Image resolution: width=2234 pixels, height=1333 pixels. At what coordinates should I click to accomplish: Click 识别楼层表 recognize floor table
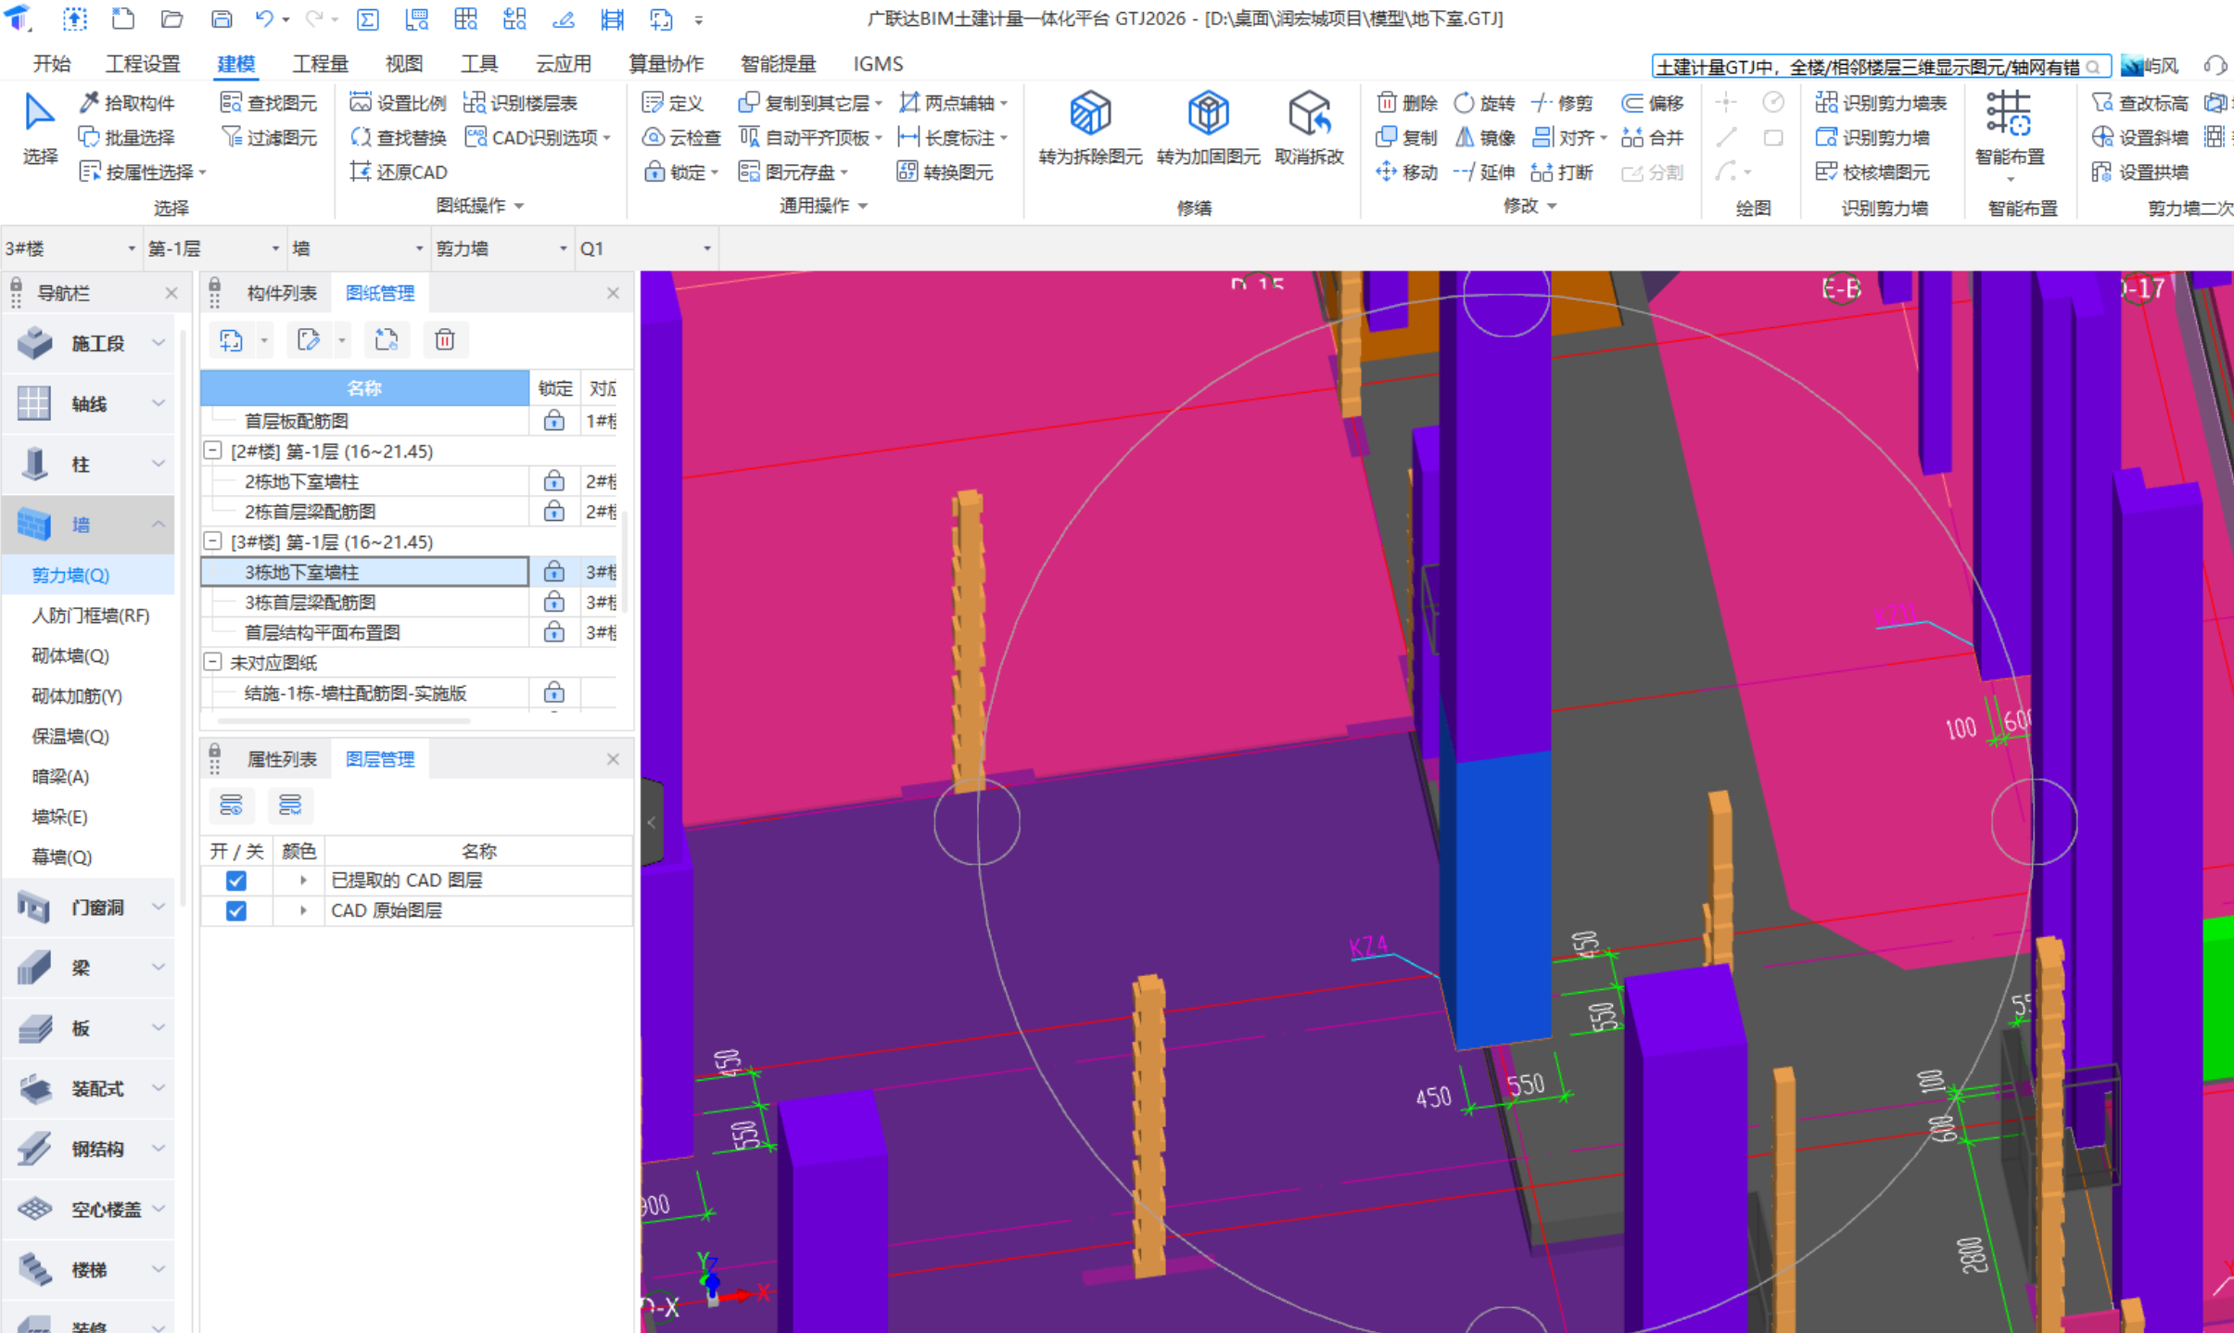[x=521, y=103]
